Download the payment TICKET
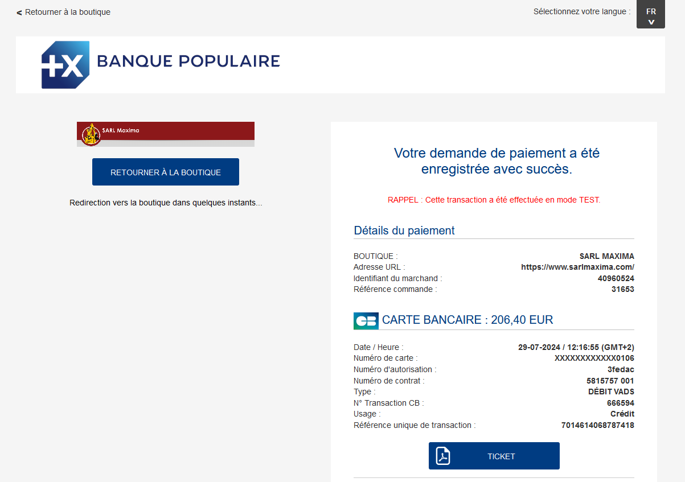Screen dimensions: 685x482 pos(501,456)
